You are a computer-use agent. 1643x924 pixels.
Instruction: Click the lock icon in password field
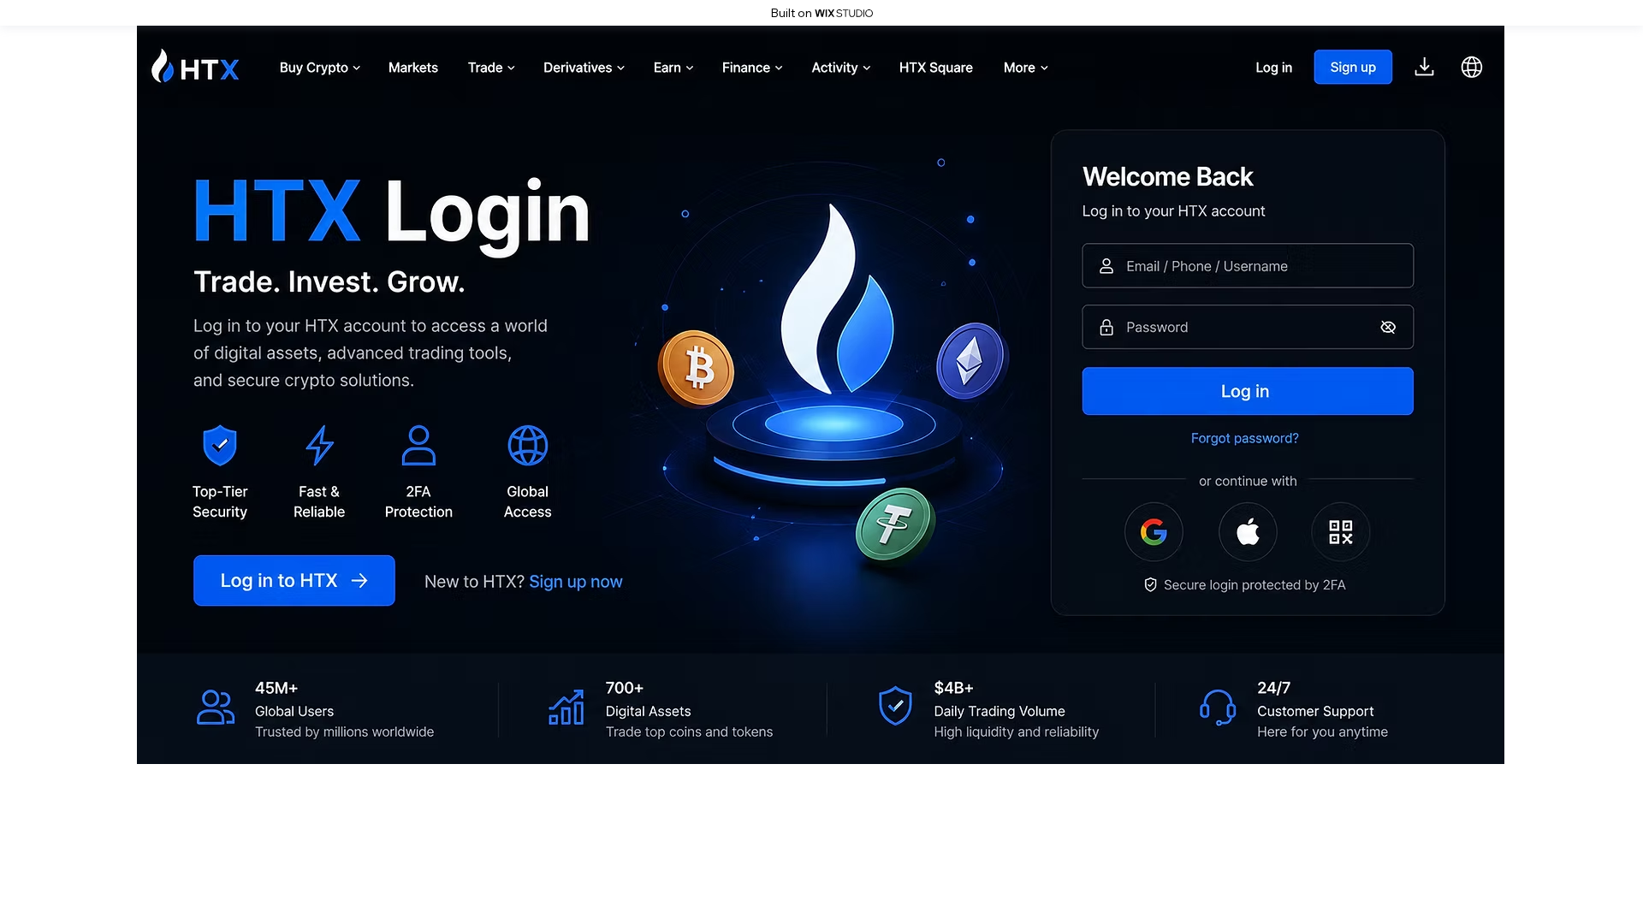(x=1106, y=327)
